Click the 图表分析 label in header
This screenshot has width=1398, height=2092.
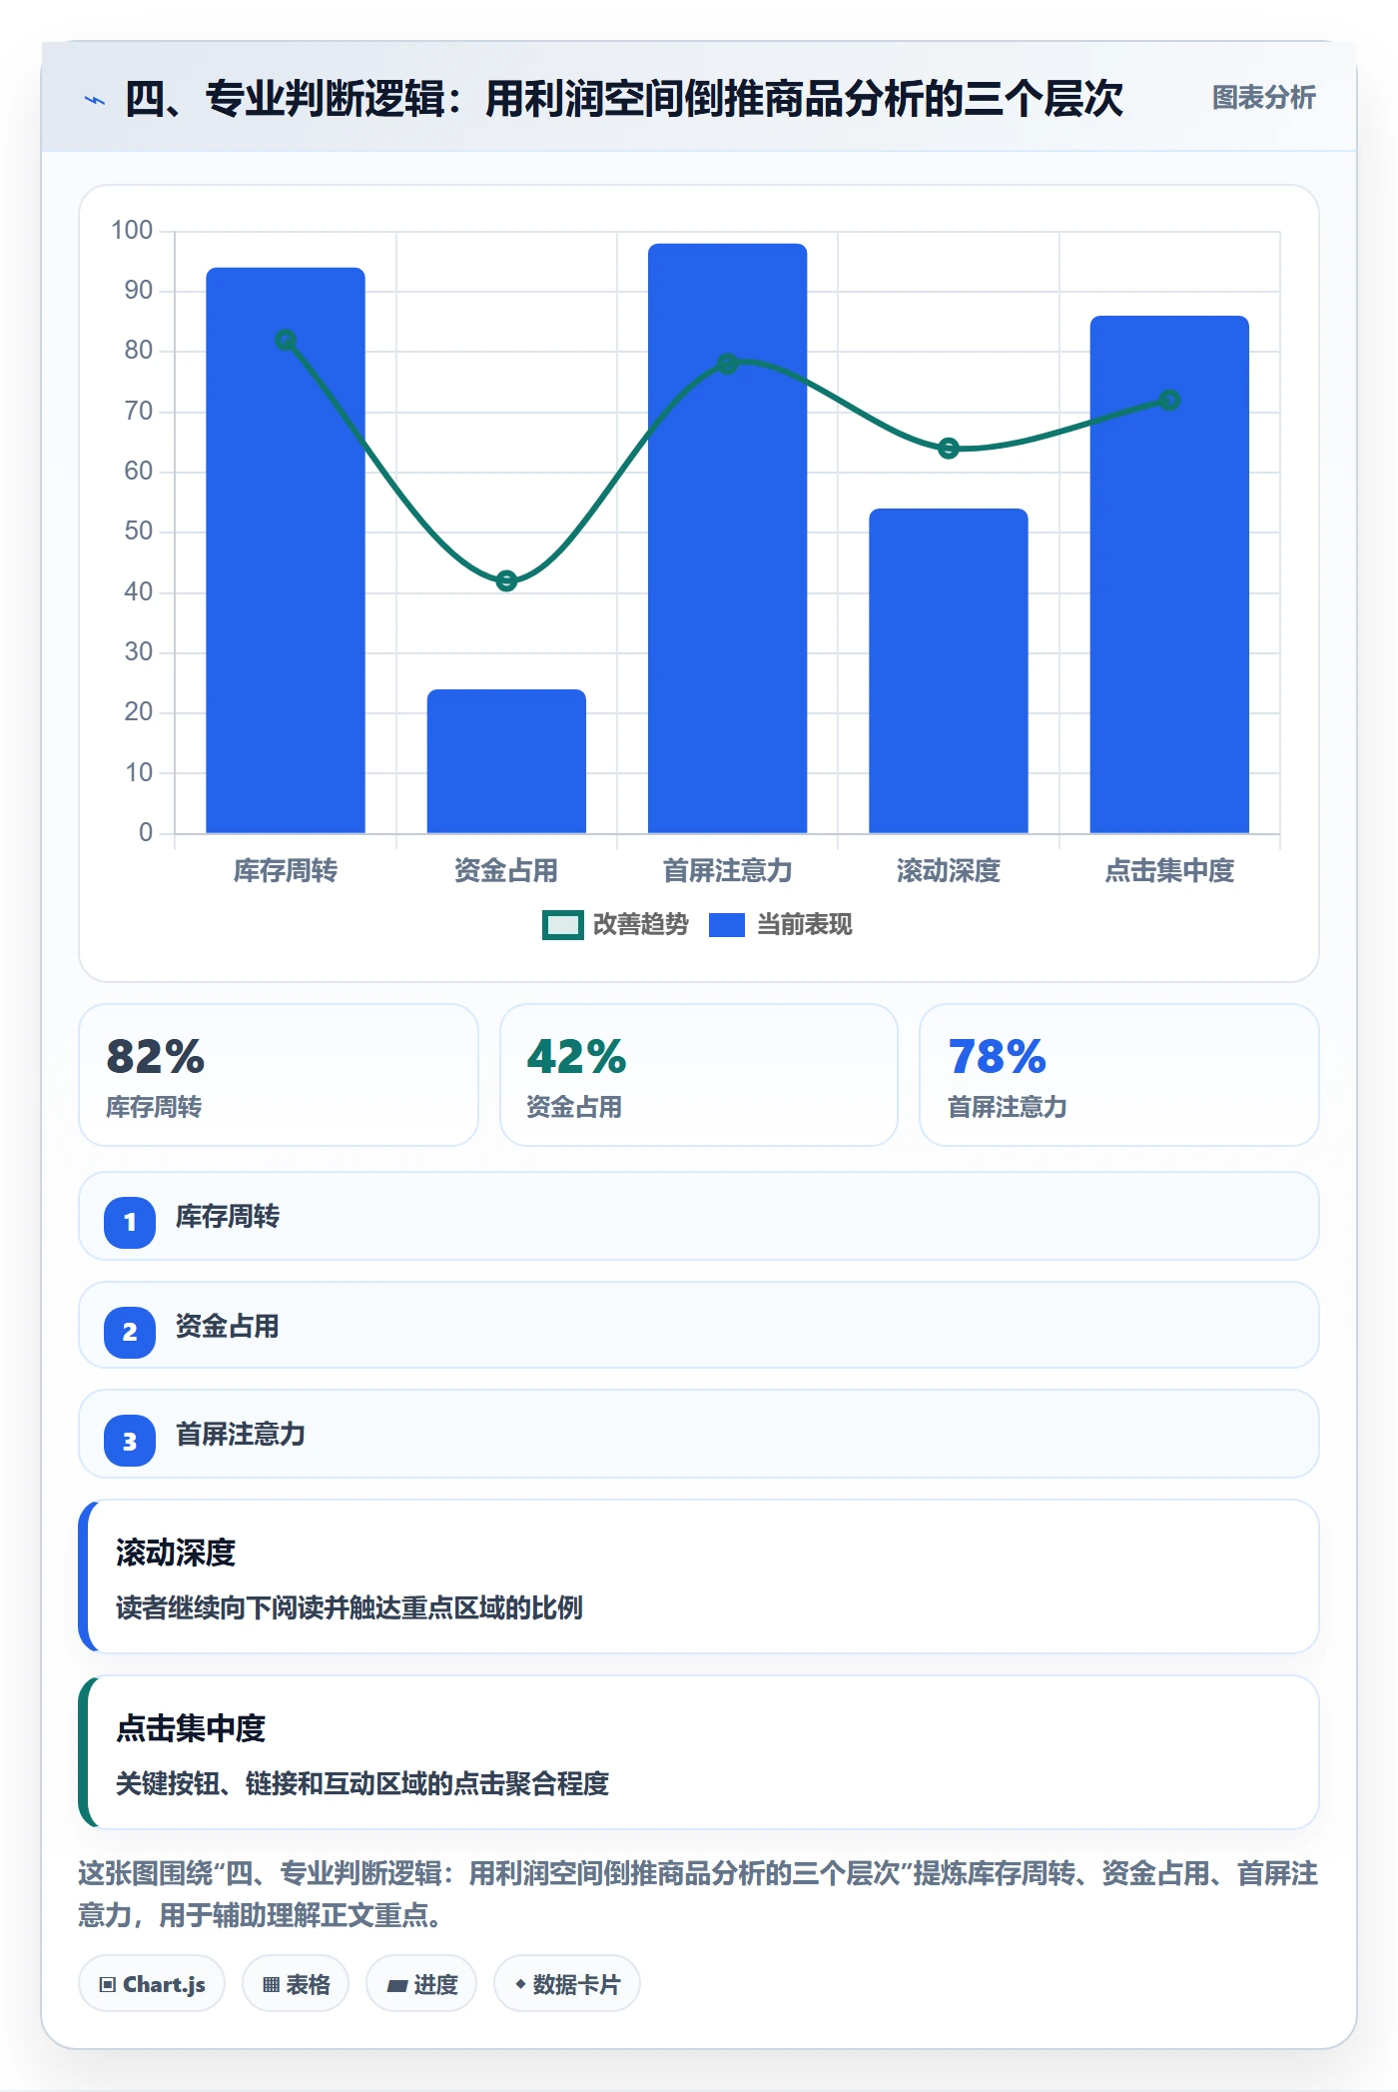tap(1263, 98)
